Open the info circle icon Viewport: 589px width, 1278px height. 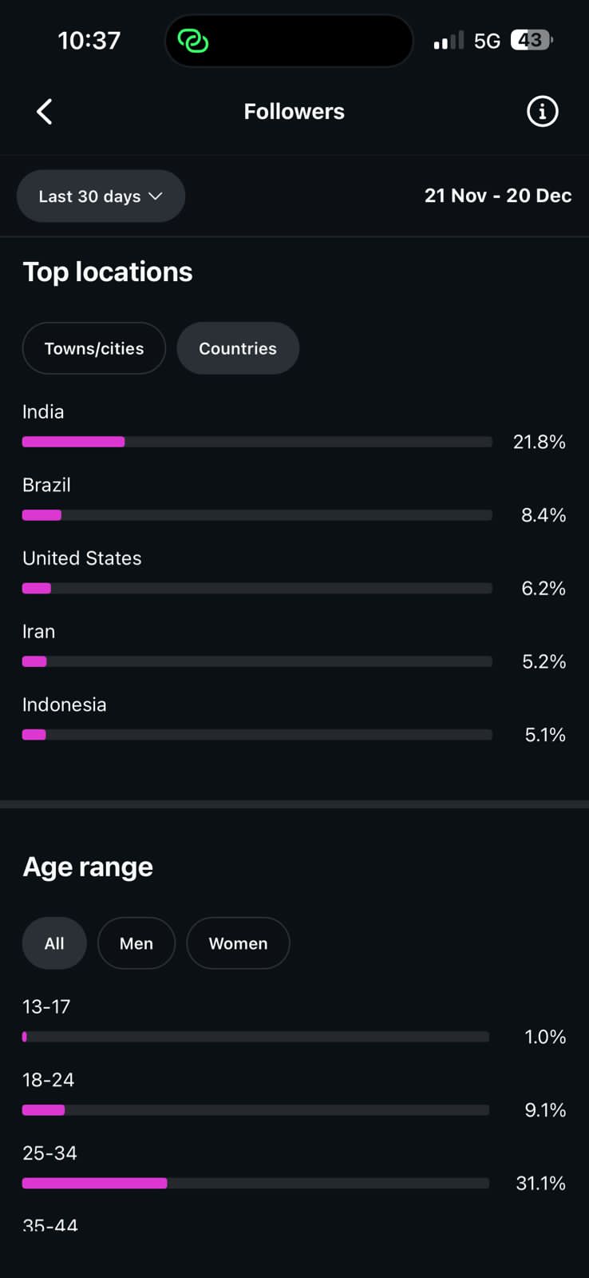pos(542,112)
